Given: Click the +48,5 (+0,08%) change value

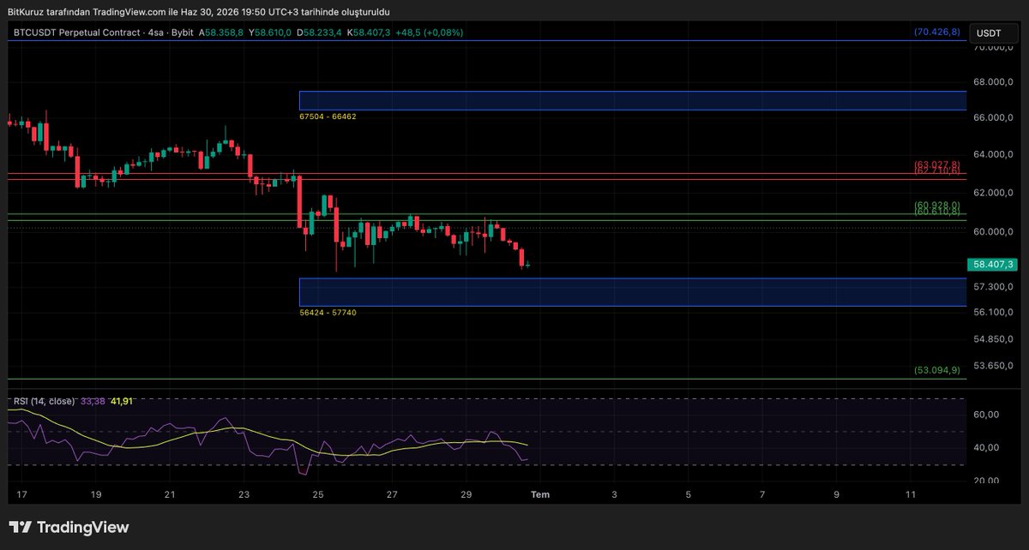Looking at the screenshot, I should click(x=429, y=33).
